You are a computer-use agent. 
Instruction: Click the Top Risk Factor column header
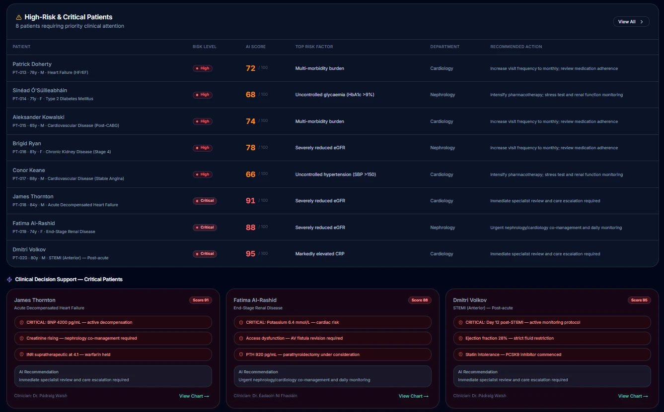(x=314, y=47)
